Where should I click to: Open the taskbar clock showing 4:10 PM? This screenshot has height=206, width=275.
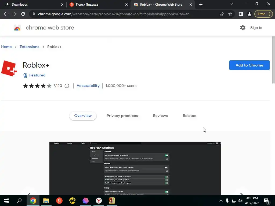252,201
